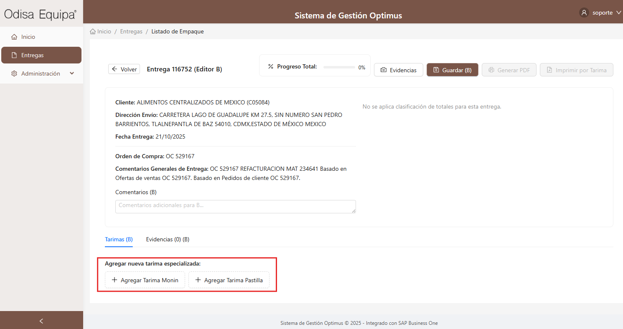Click the footer 'Integrado con SAP Business One' text
This screenshot has height=329, width=623.
402,323
